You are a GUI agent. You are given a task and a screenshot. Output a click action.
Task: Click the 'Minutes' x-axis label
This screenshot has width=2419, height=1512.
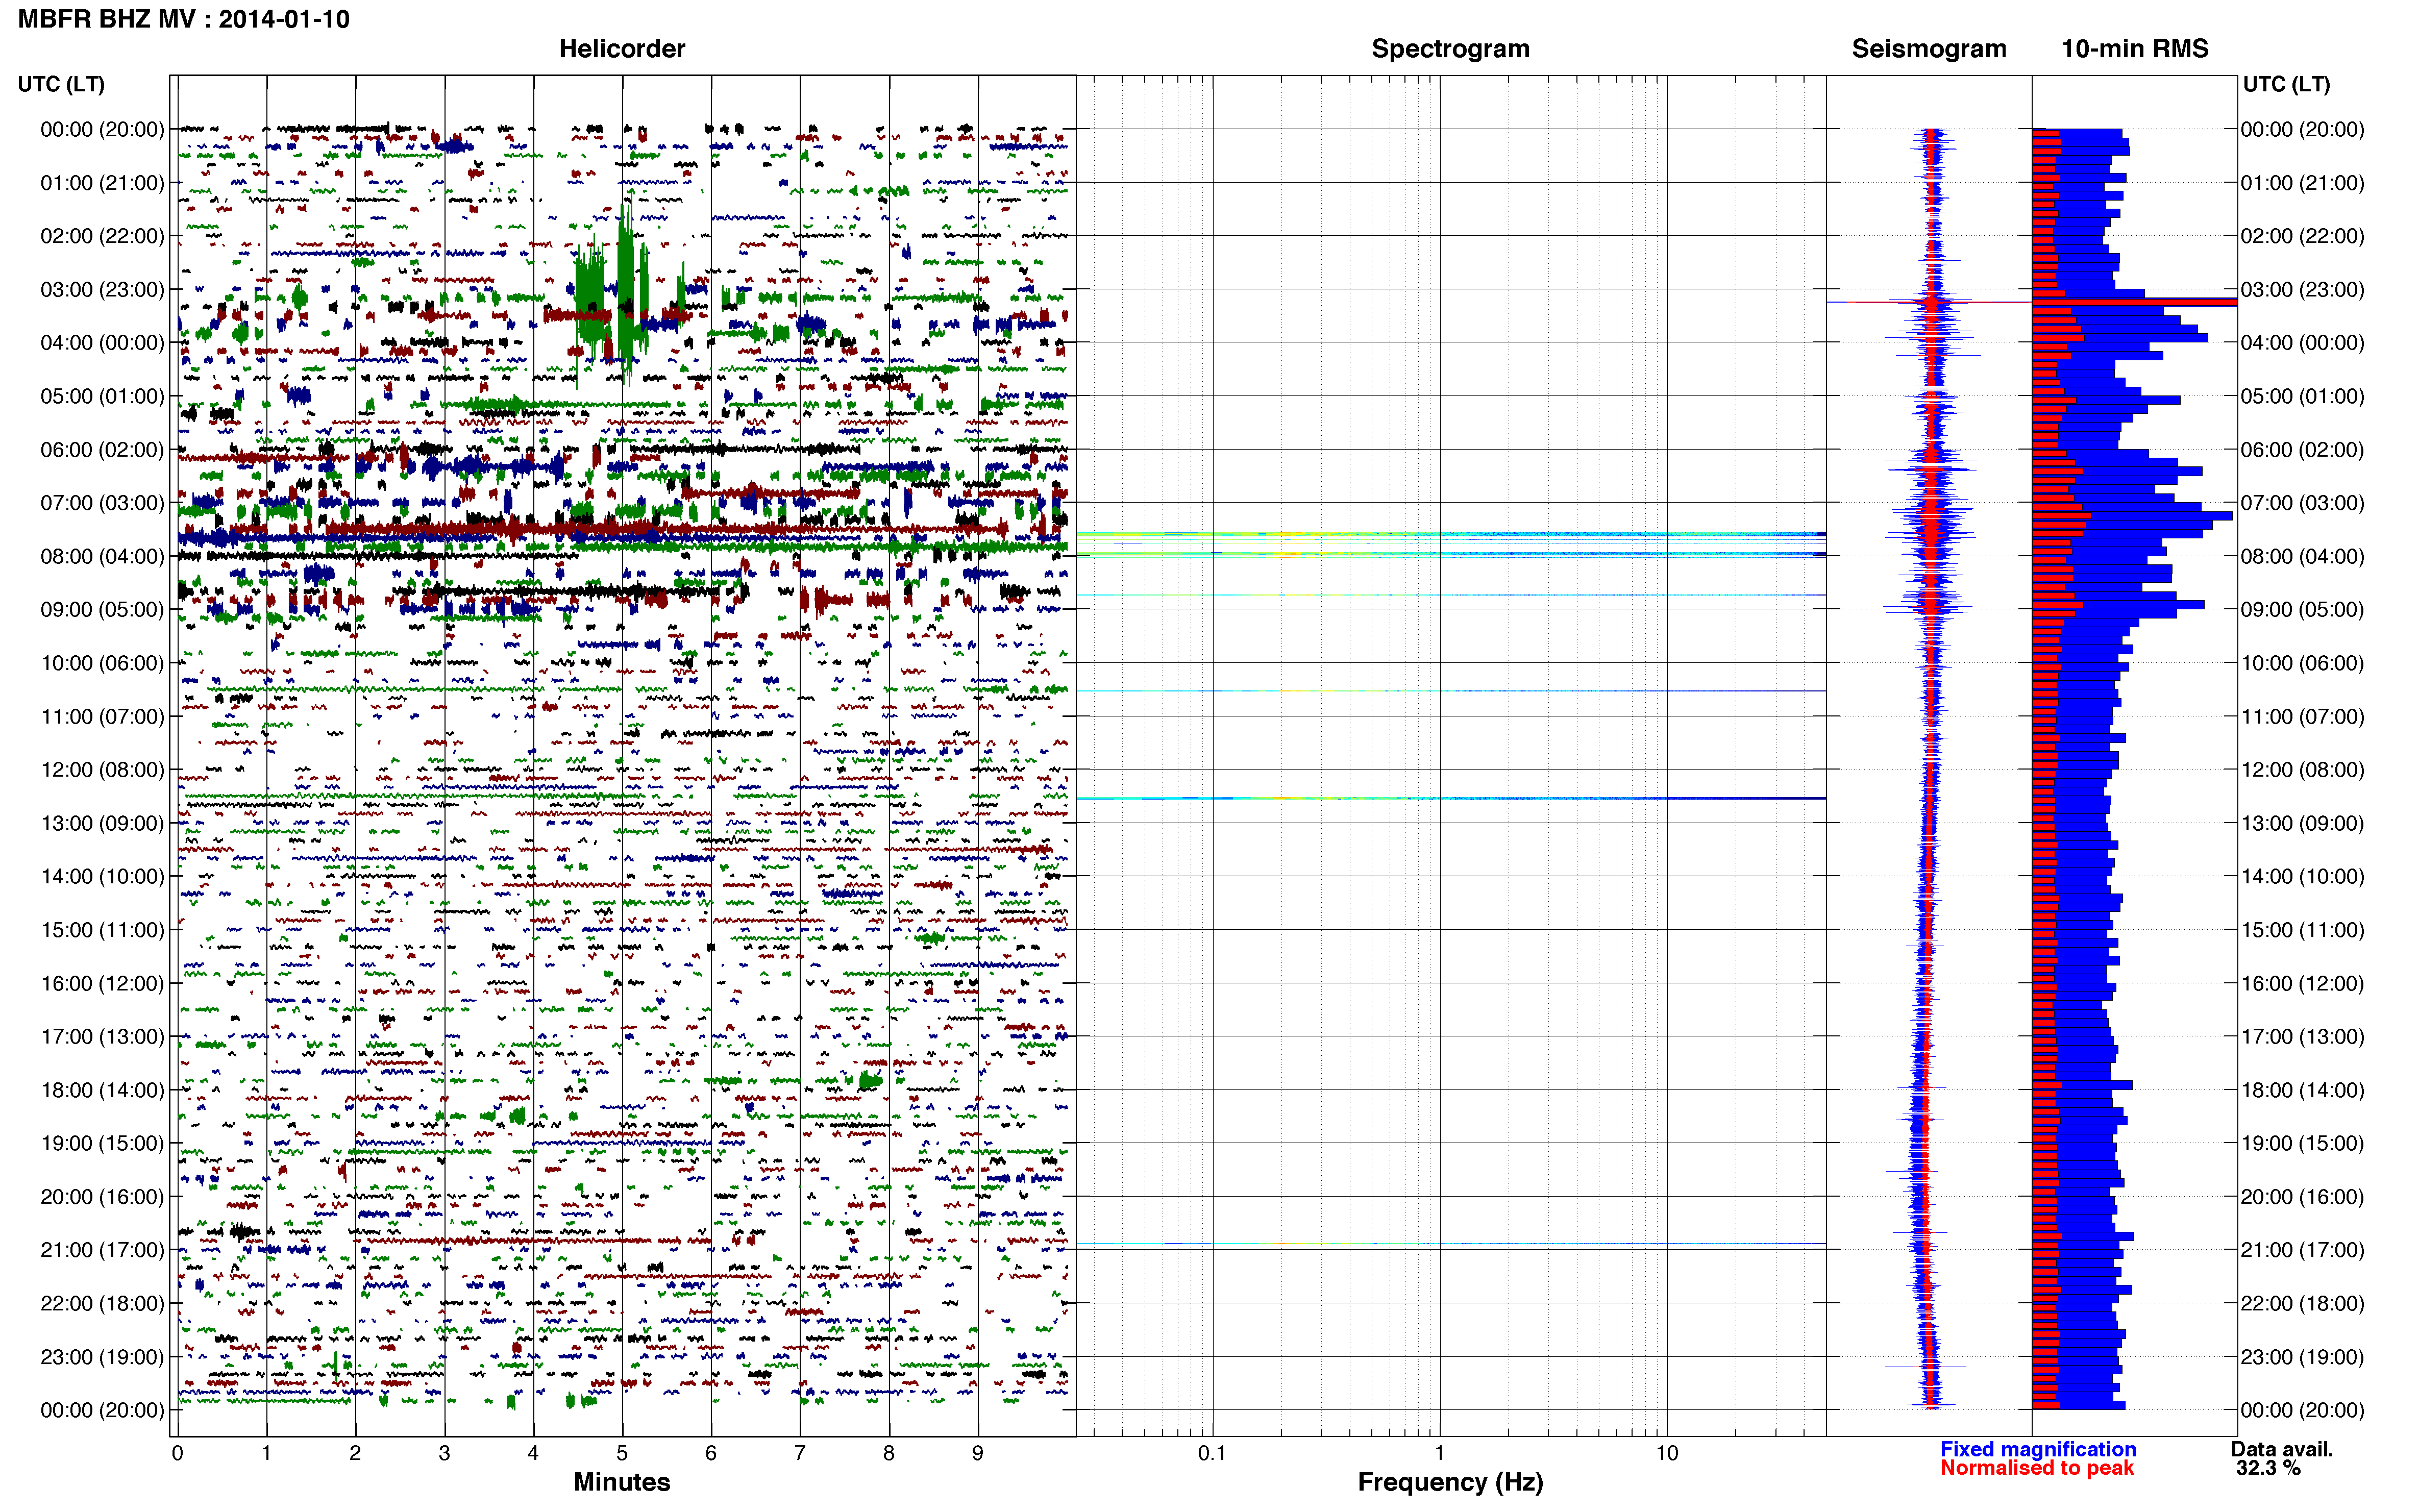[x=622, y=1482]
